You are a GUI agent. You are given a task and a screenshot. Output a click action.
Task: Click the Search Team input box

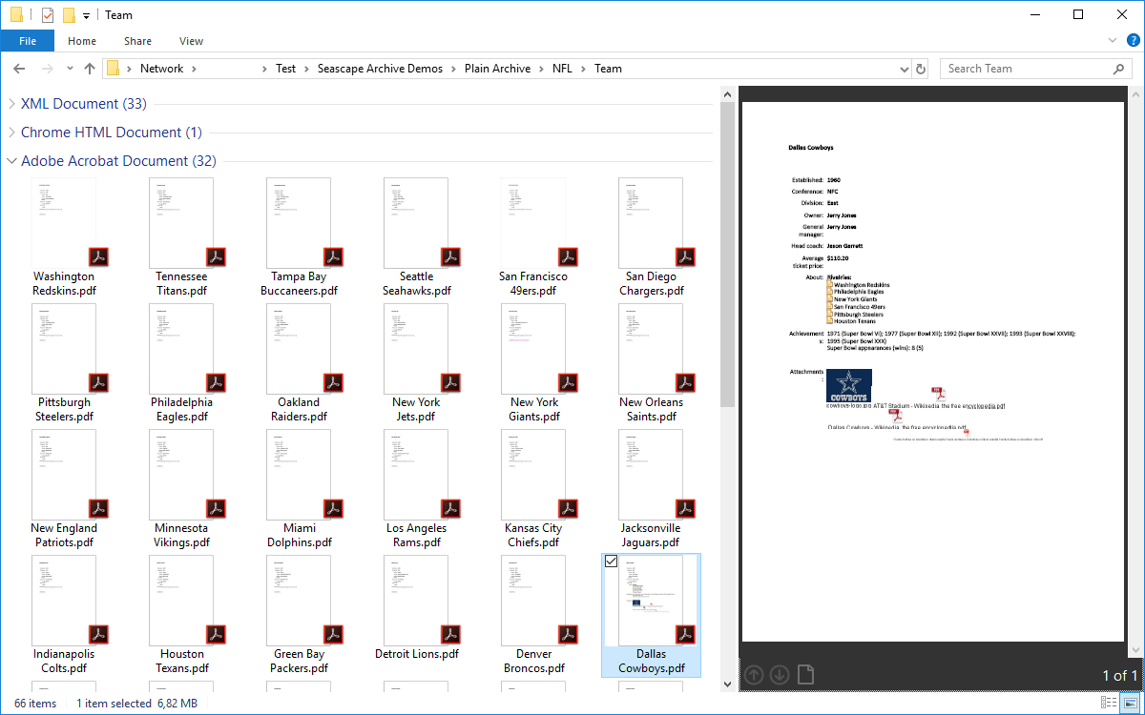click(x=1026, y=69)
